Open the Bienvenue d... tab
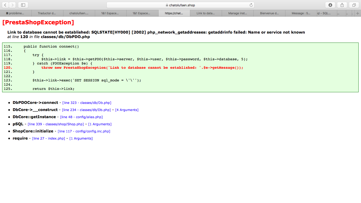This screenshot has height=203, width=361. click(x=269, y=13)
